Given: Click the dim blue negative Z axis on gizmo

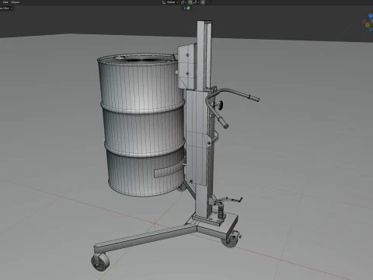Looking at the screenshot, I should pyautogui.click(x=371, y=30).
